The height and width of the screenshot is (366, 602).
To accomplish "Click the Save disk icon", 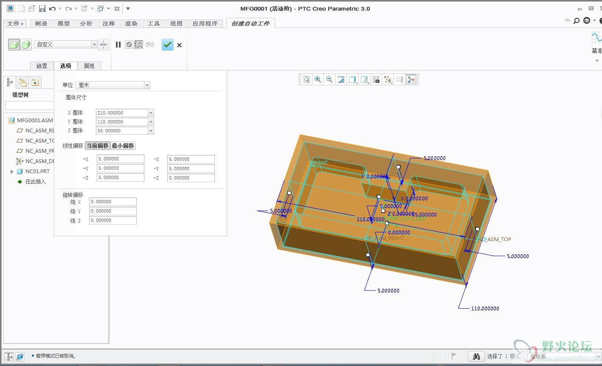I will (42, 8).
